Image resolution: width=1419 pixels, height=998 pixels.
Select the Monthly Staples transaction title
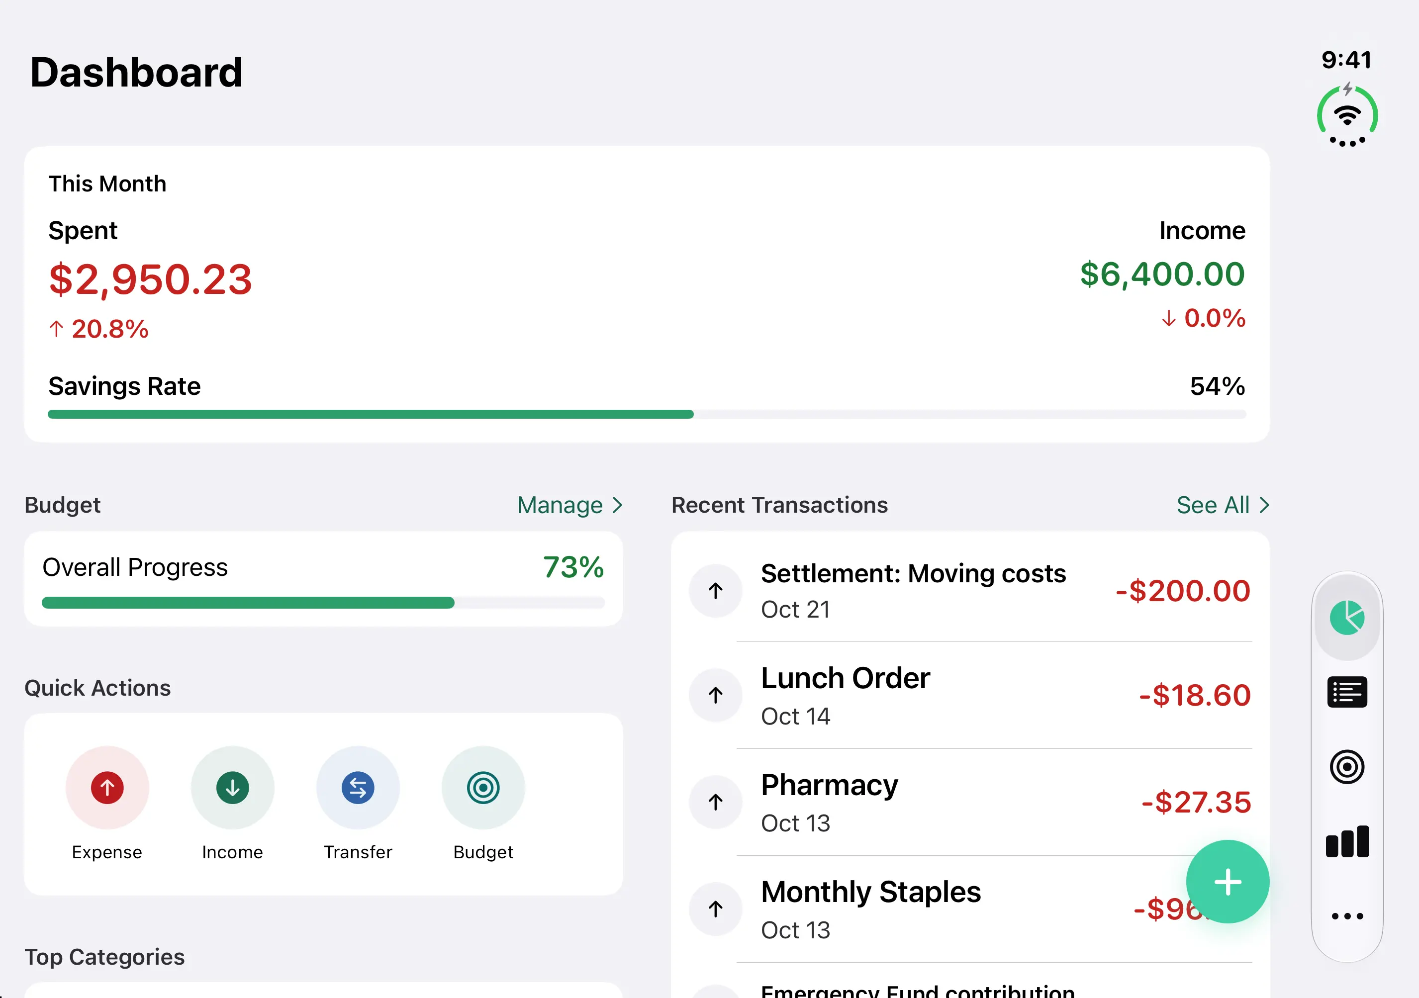pyautogui.click(x=871, y=892)
